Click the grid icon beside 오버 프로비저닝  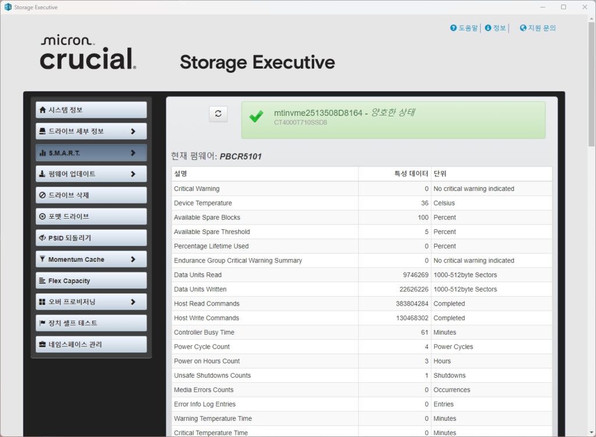[42, 302]
